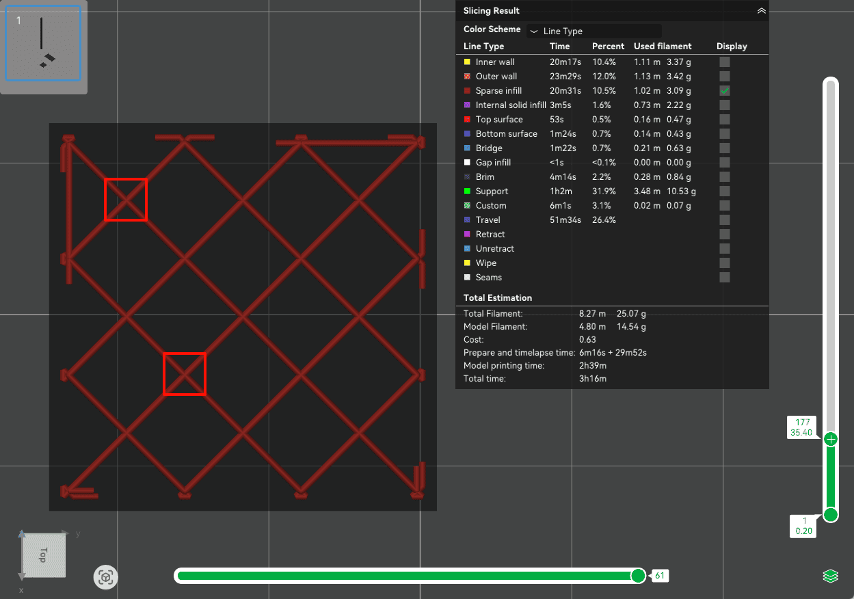The width and height of the screenshot is (854, 599).
Task: Click the plus handle on layer slider
Action: point(831,439)
